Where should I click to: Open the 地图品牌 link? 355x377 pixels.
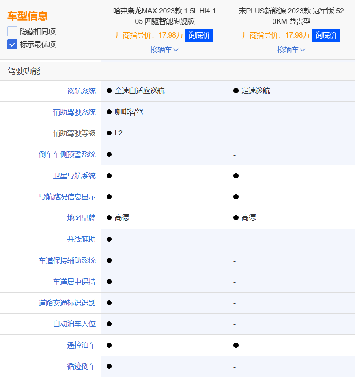click(82, 218)
